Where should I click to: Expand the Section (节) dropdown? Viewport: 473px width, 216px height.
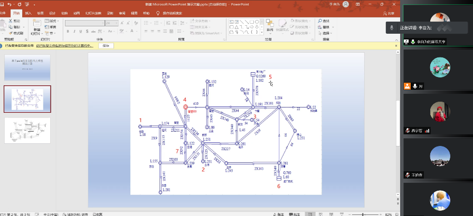pyautogui.click(x=50, y=33)
